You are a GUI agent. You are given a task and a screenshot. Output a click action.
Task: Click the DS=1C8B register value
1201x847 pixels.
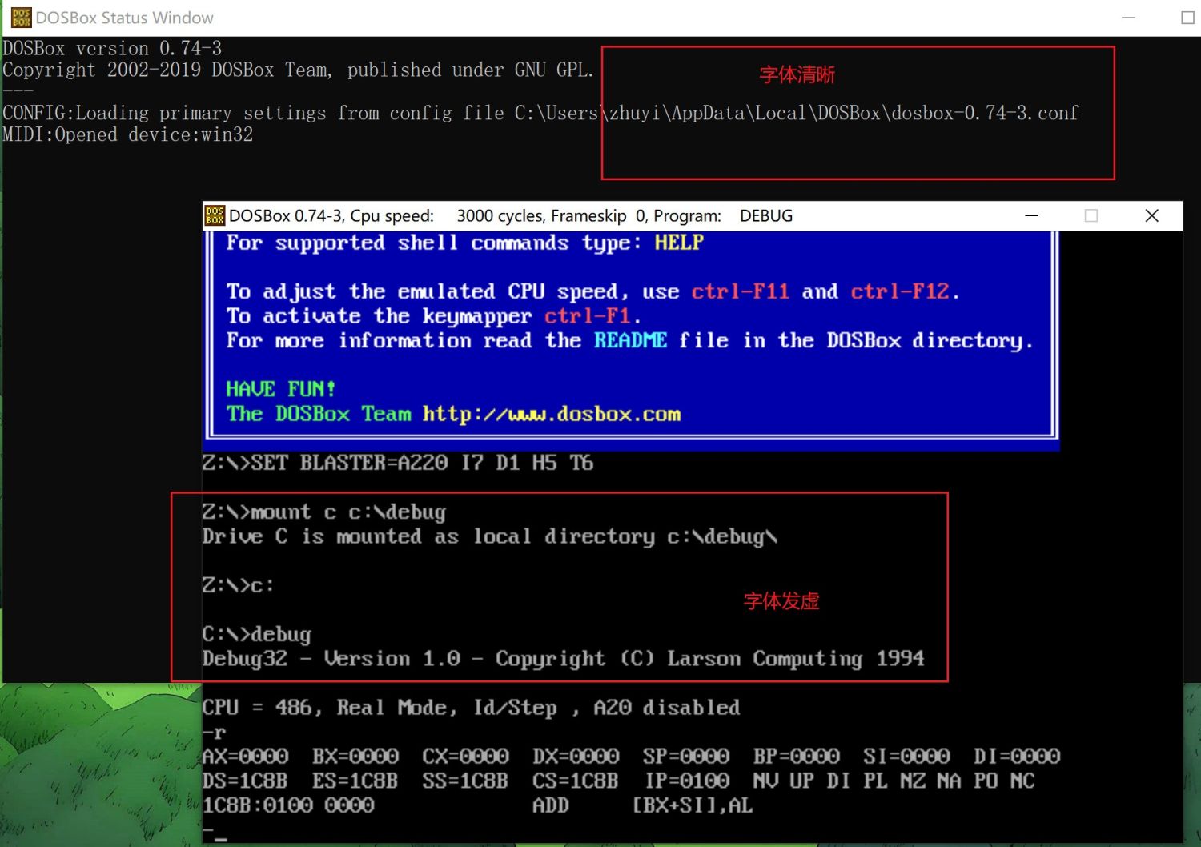tap(244, 781)
